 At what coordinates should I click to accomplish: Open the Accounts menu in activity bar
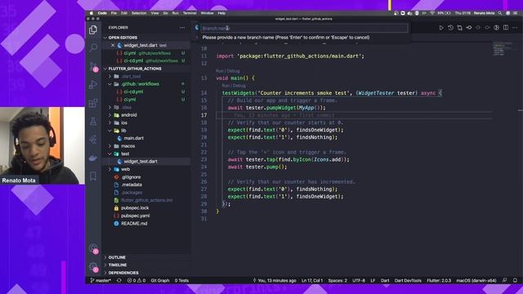pos(93,248)
